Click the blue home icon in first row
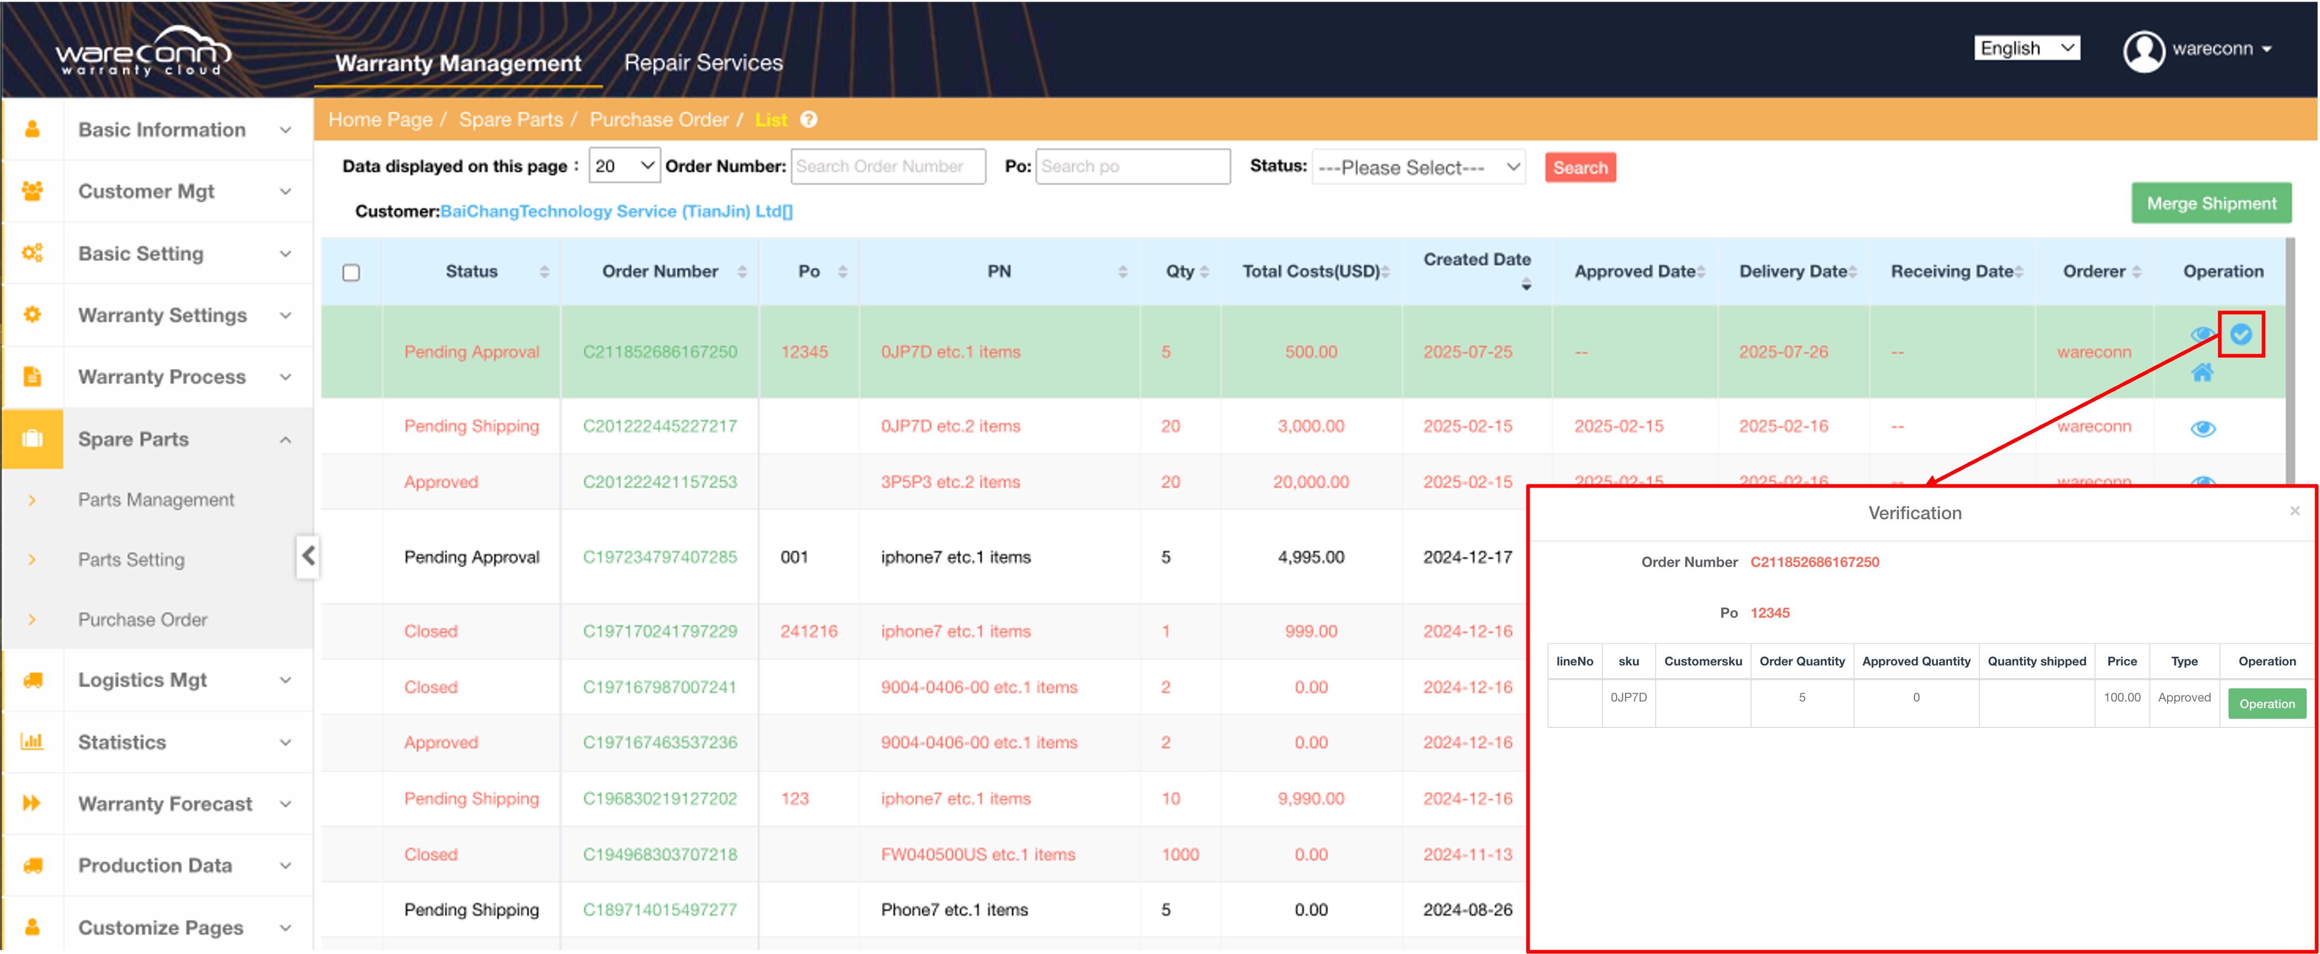Screen dimensions: 2320x954 point(2201,373)
